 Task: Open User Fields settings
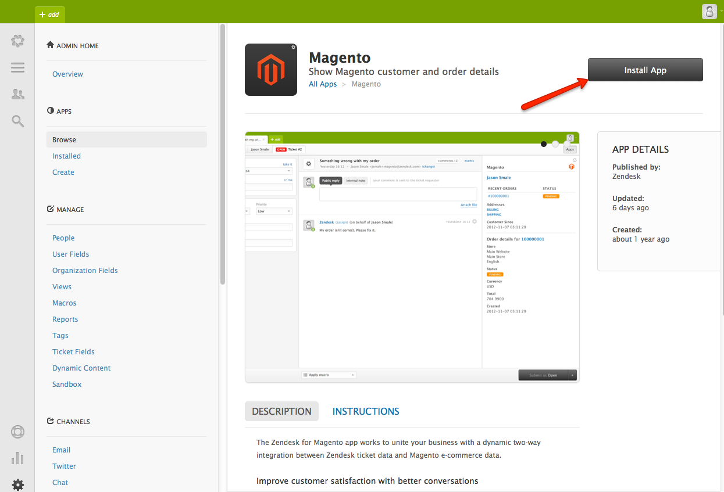click(71, 254)
